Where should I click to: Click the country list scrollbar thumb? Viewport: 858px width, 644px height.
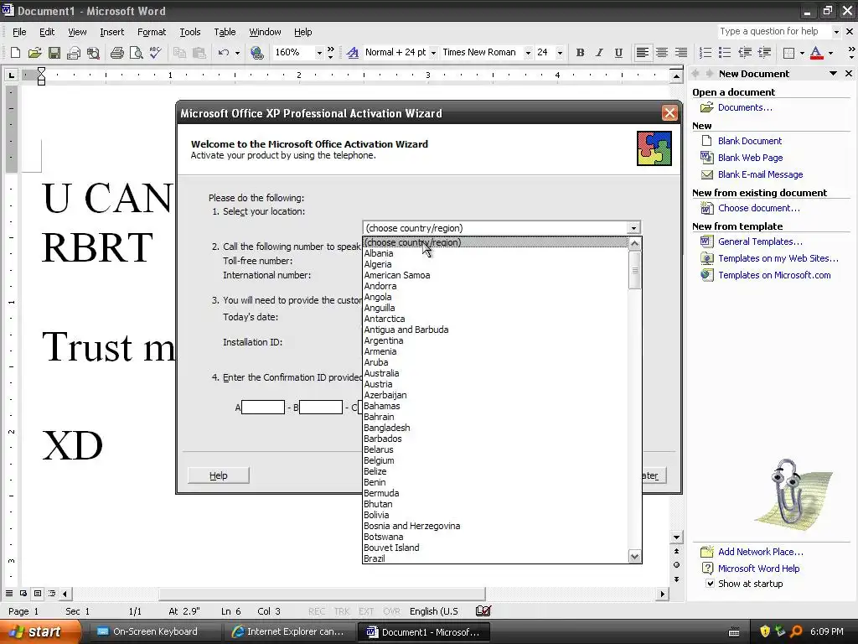point(634,270)
